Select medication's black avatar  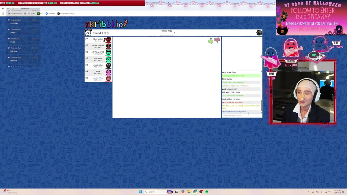coord(108,66)
